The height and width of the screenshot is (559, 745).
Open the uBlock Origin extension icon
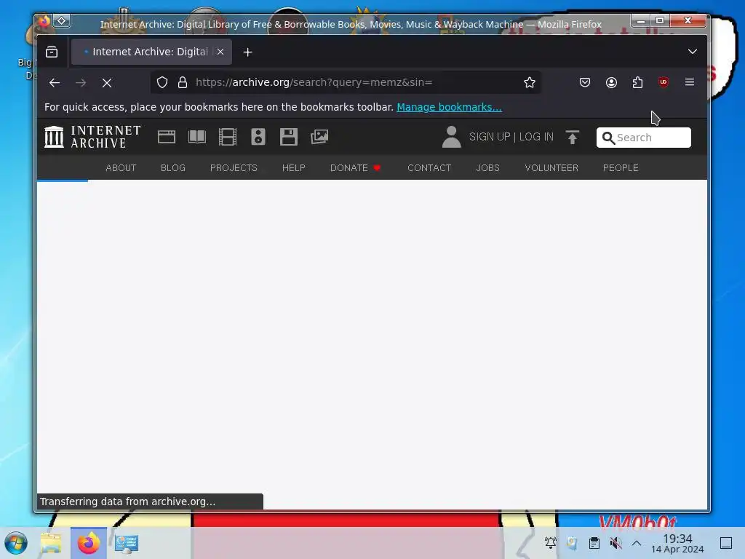pyautogui.click(x=664, y=82)
